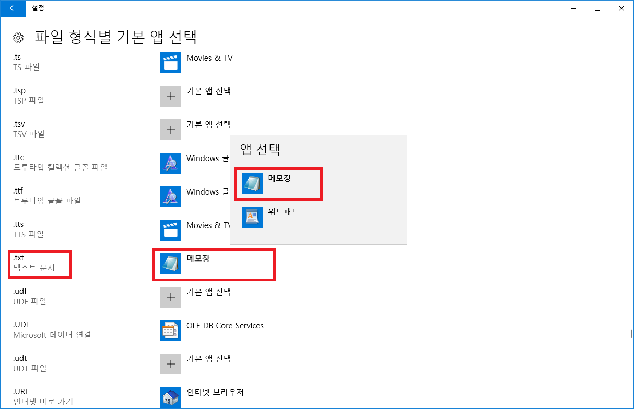Minimize the Settings window
Screen dimensions: 634x409
point(573,8)
